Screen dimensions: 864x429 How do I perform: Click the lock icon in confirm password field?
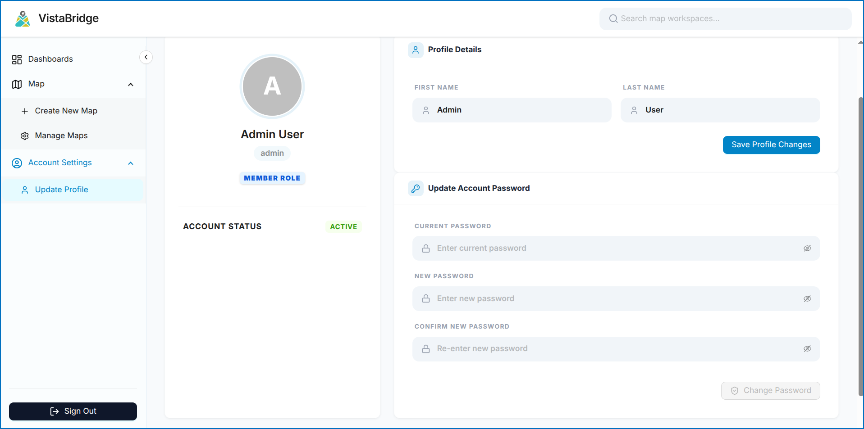coord(426,349)
